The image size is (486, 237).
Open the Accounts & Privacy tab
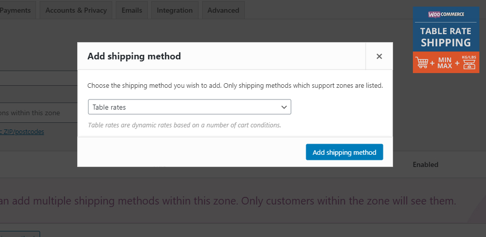pos(76,10)
